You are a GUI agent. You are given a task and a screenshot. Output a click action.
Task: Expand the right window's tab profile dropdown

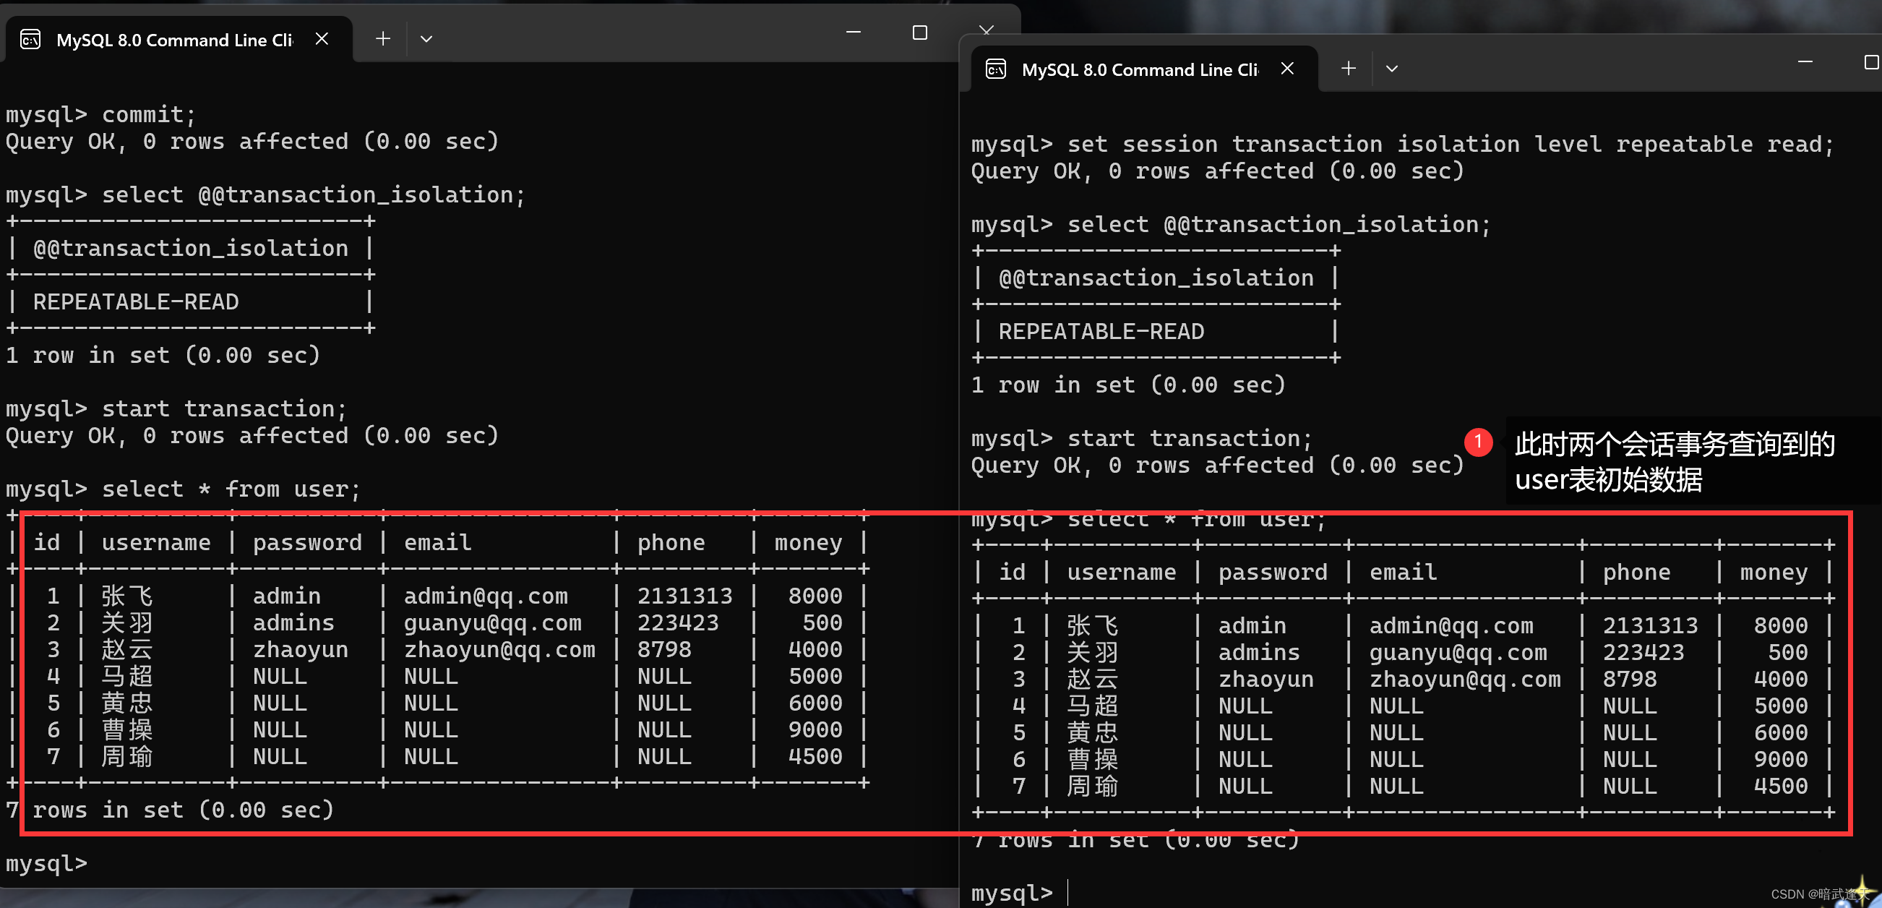coord(1392,69)
